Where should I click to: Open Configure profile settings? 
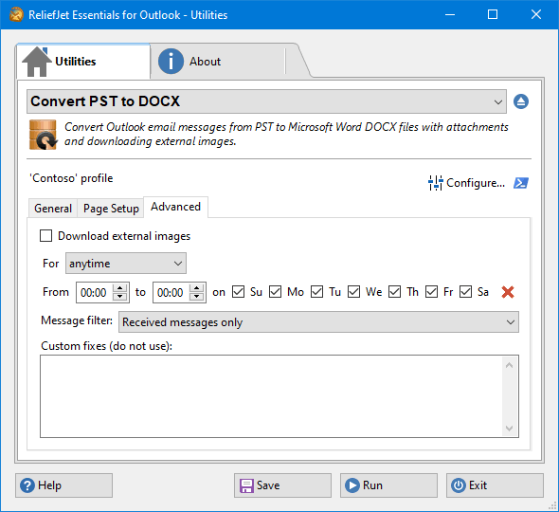[x=467, y=183]
